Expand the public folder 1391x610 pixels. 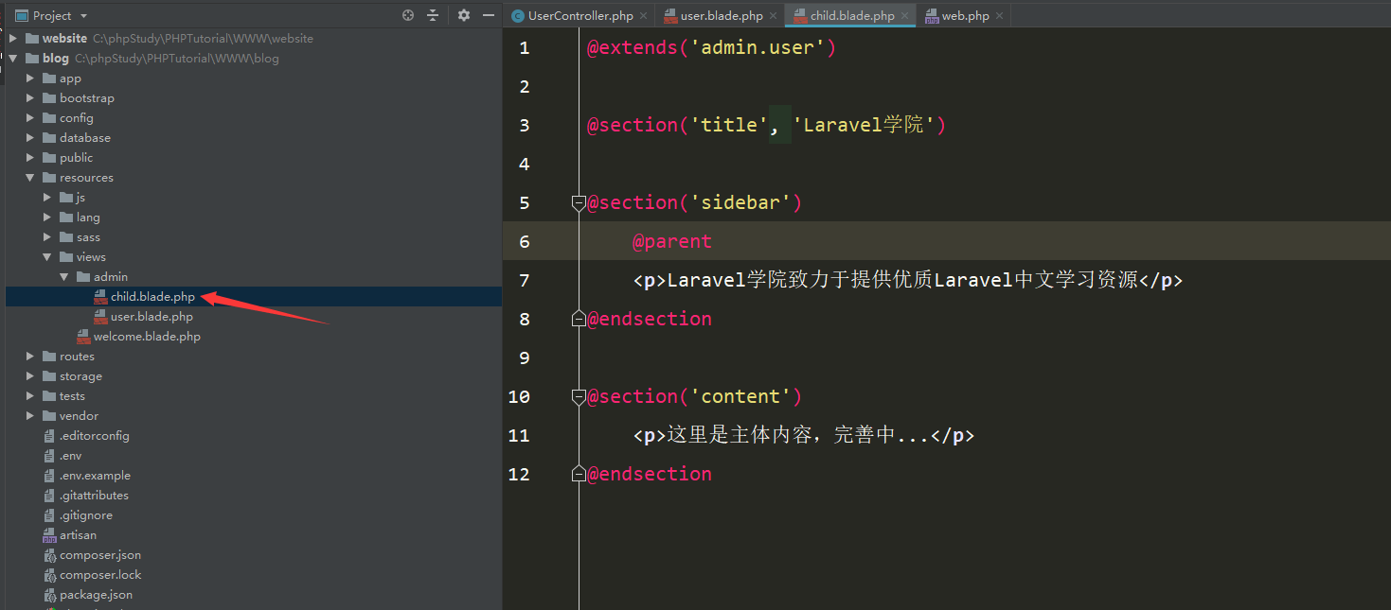(x=30, y=158)
